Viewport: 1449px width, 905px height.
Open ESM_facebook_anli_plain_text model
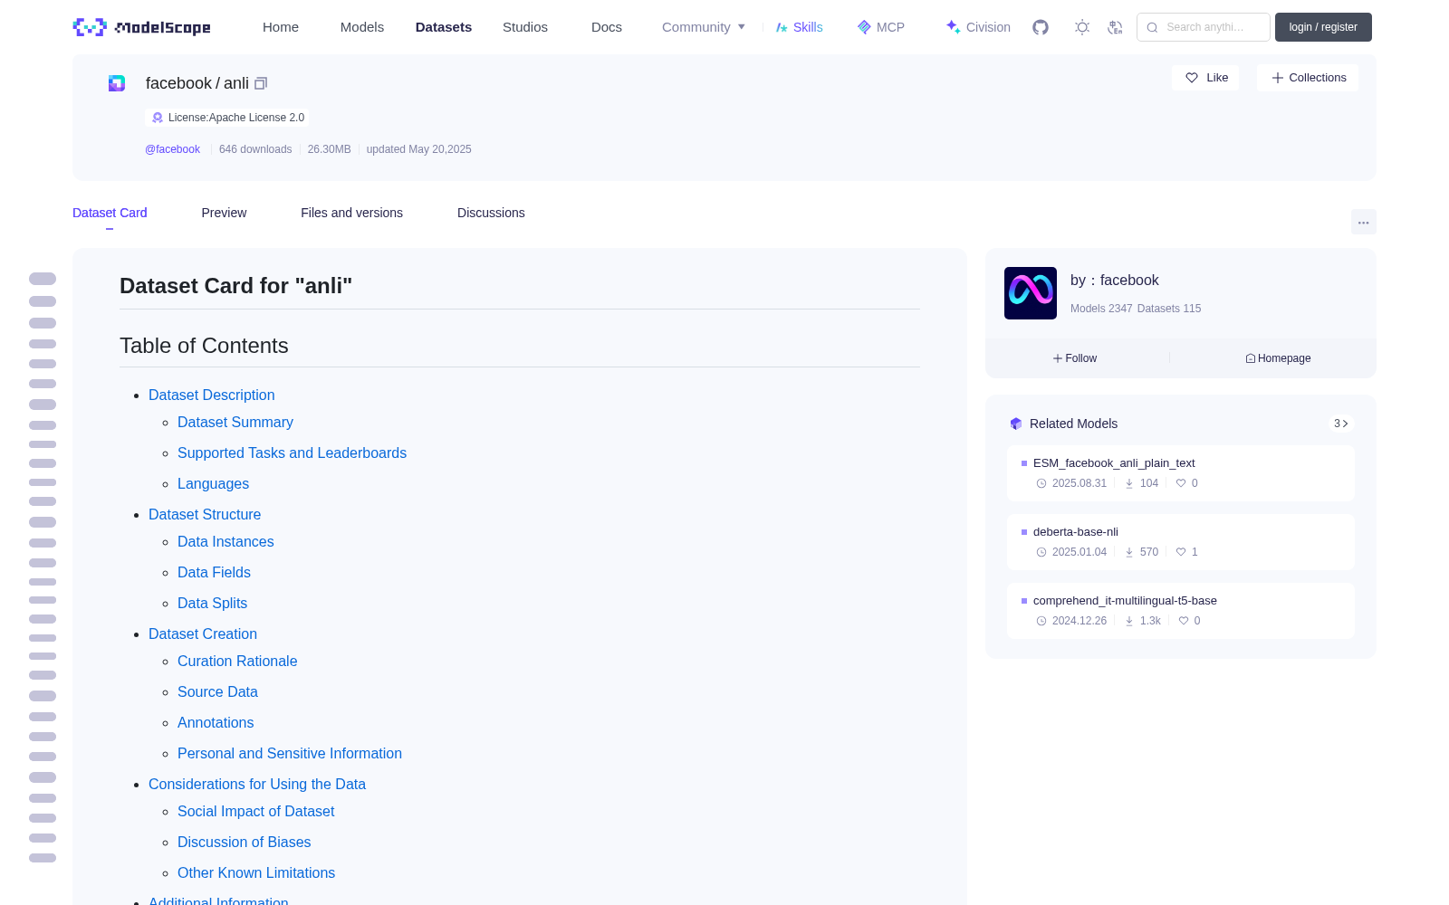[1113, 463]
